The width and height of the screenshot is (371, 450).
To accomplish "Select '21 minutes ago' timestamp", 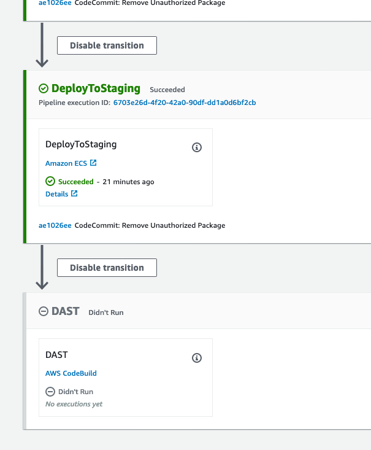I will [x=128, y=182].
